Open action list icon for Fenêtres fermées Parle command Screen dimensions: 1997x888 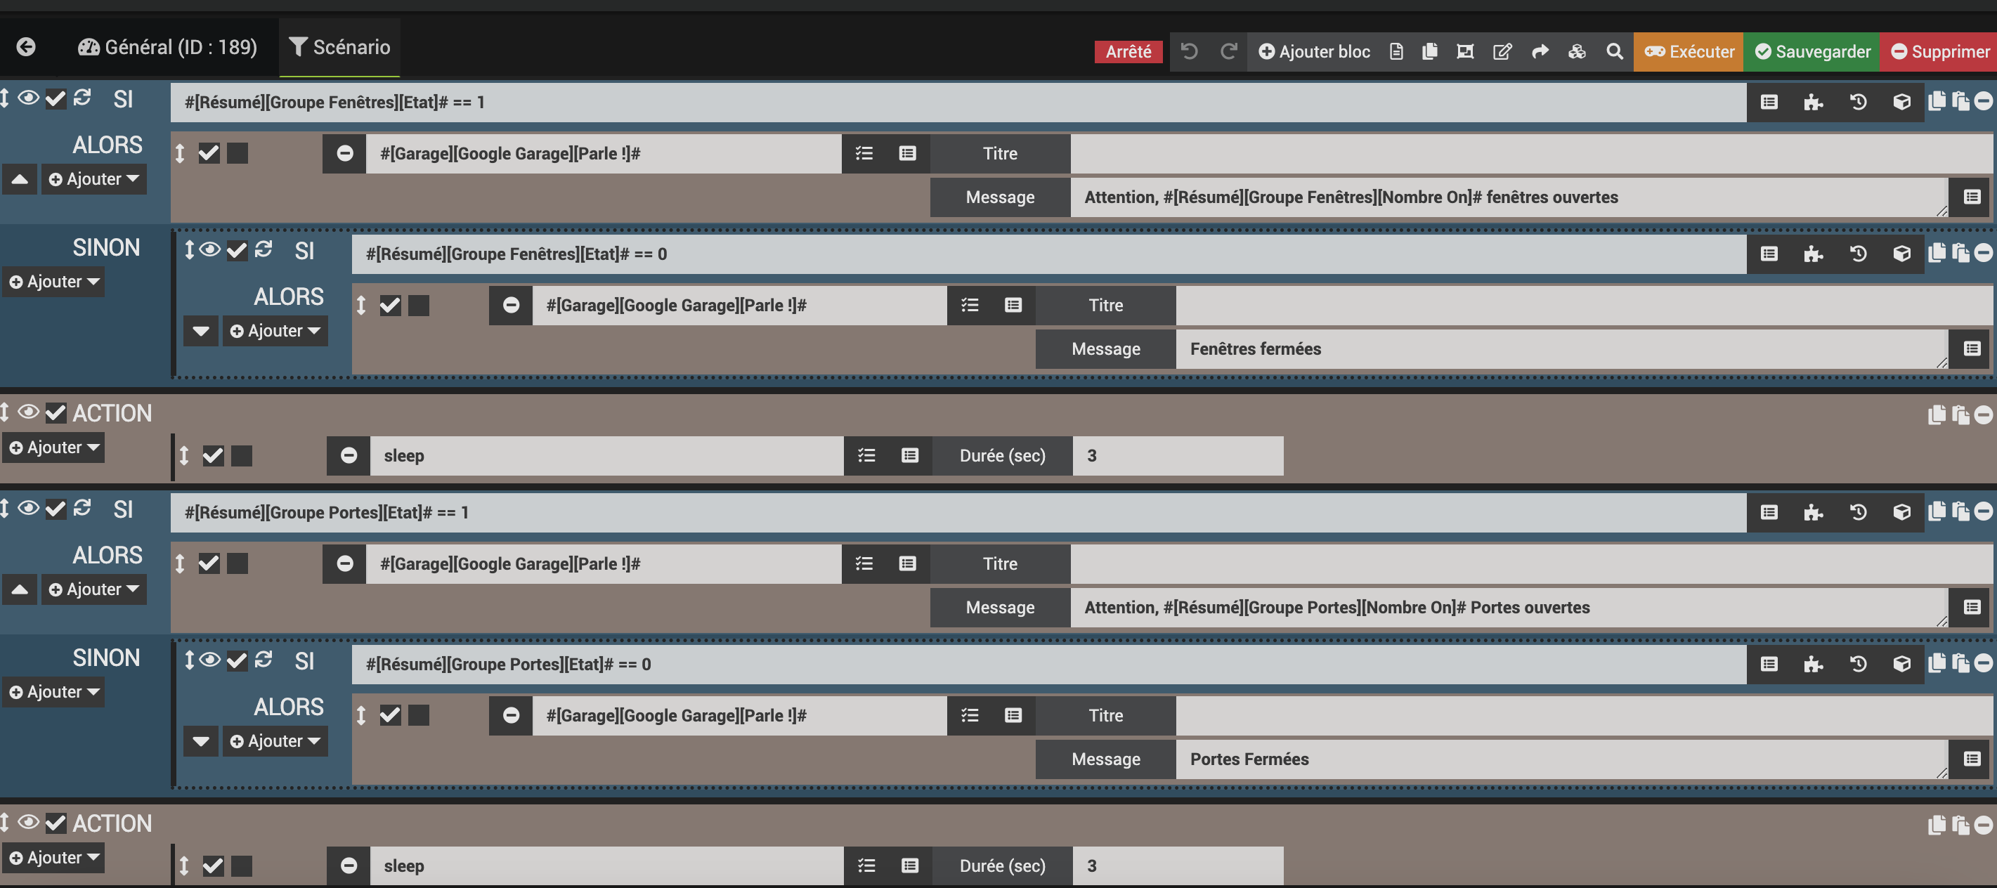coord(970,306)
